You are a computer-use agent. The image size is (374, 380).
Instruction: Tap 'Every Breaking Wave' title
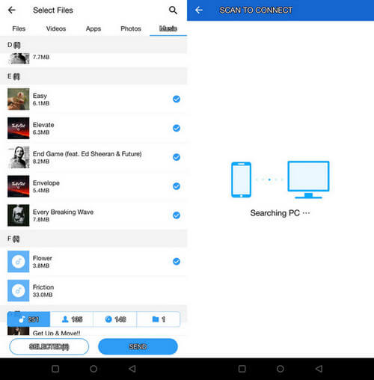63,212
